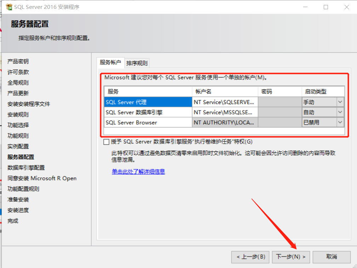Click account name NT AUTHORITY\LOCA... cell

(225, 122)
